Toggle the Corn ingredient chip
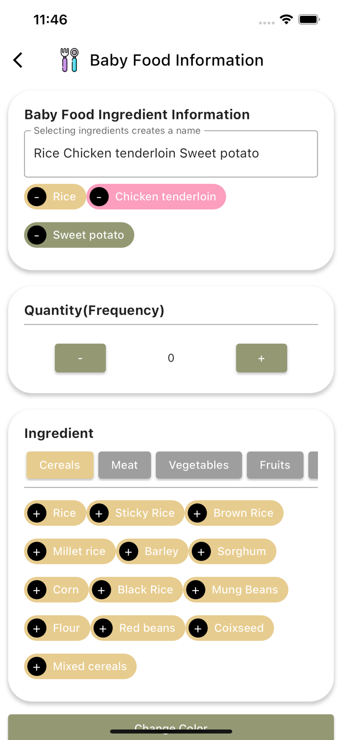This screenshot has width=342, height=740. (56, 590)
